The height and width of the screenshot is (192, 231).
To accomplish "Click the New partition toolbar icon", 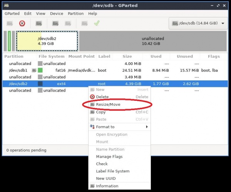I will pyautogui.click(x=10, y=23).
